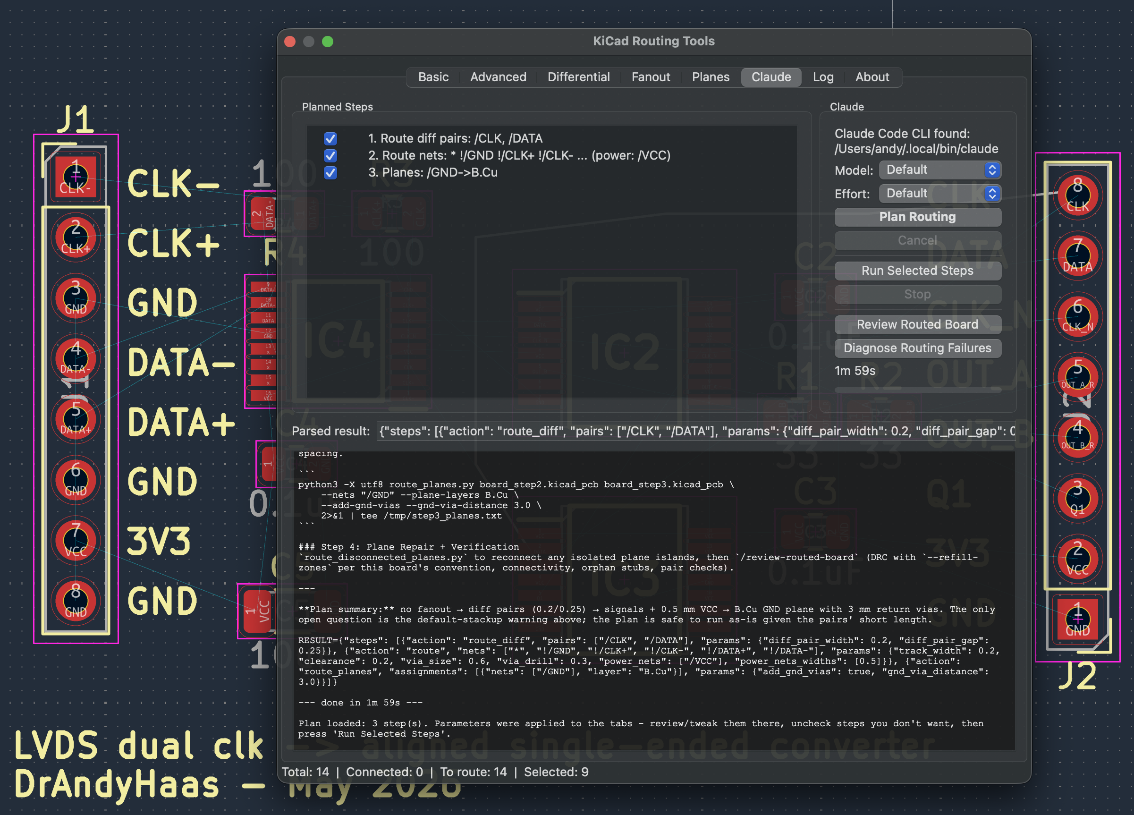Select J2 pad 8 CLK

[x=1077, y=195]
